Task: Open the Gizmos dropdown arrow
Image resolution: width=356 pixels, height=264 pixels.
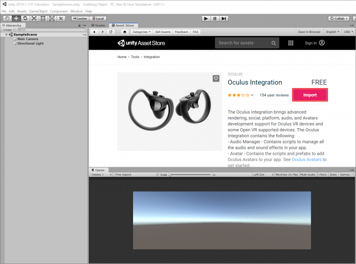Action: click(352, 174)
